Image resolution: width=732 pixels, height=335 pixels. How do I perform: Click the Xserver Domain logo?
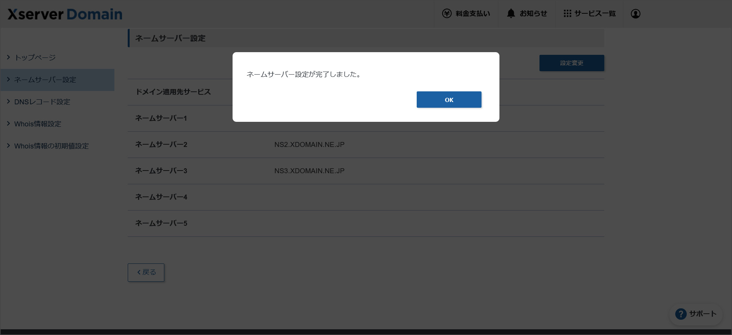(x=65, y=14)
